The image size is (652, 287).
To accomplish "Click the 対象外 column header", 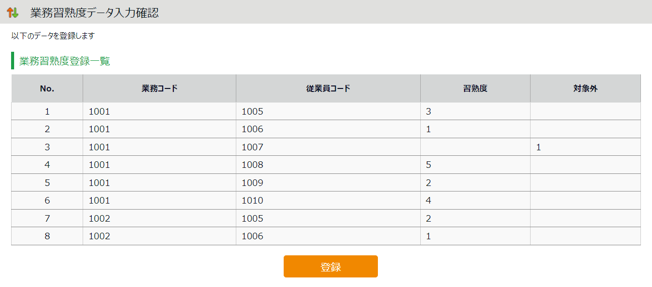I will coord(585,88).
